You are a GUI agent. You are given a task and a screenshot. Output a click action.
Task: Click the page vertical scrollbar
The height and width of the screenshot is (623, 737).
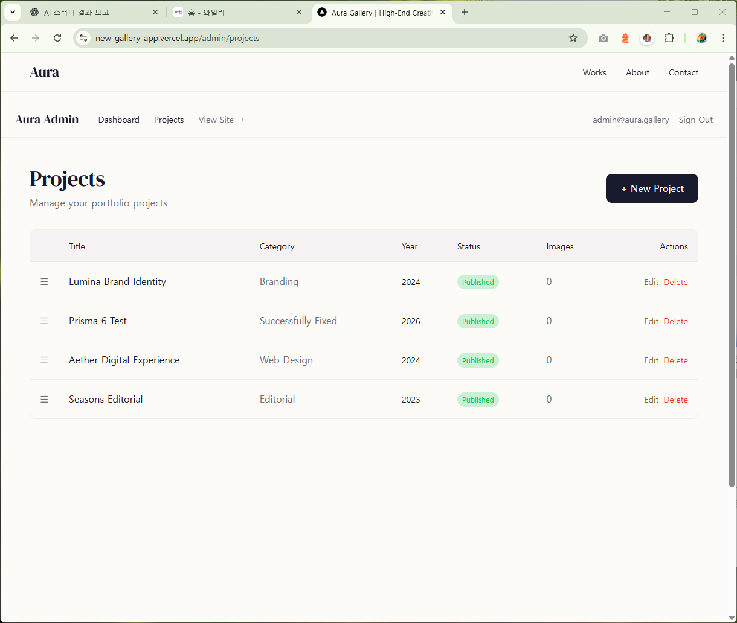tap(732, 272)
